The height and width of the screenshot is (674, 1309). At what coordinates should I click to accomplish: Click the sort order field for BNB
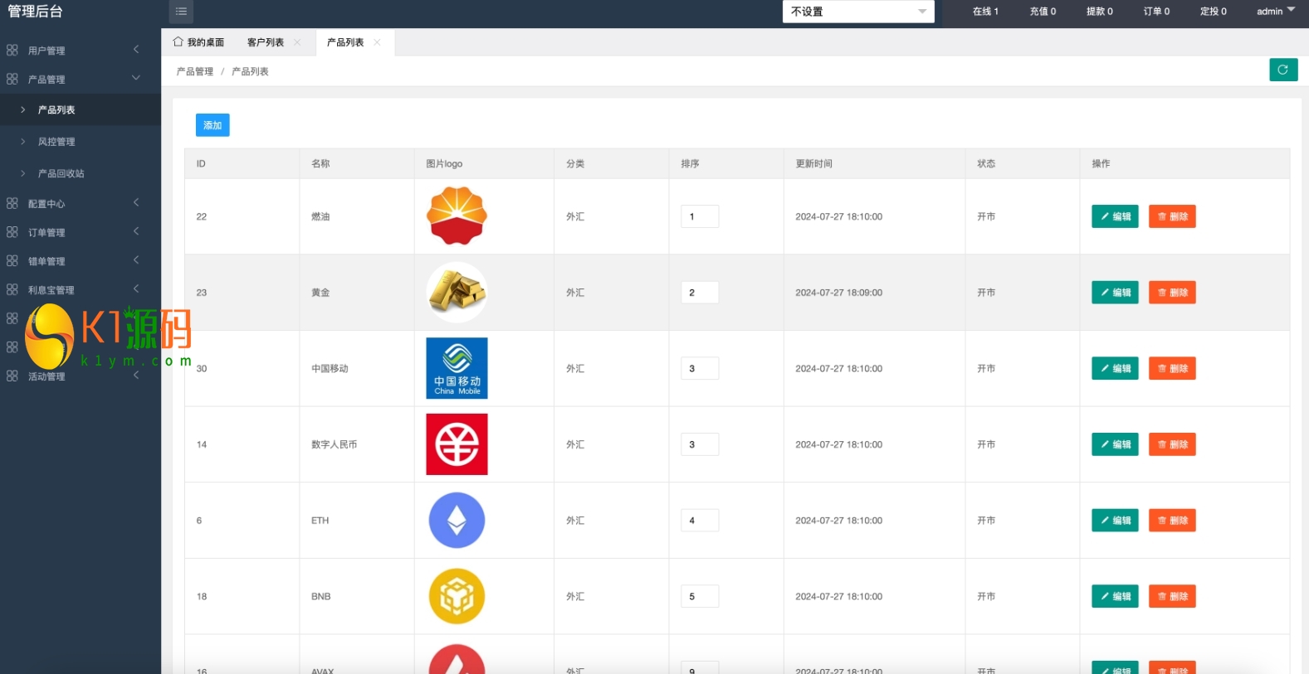tap(700, 596)
